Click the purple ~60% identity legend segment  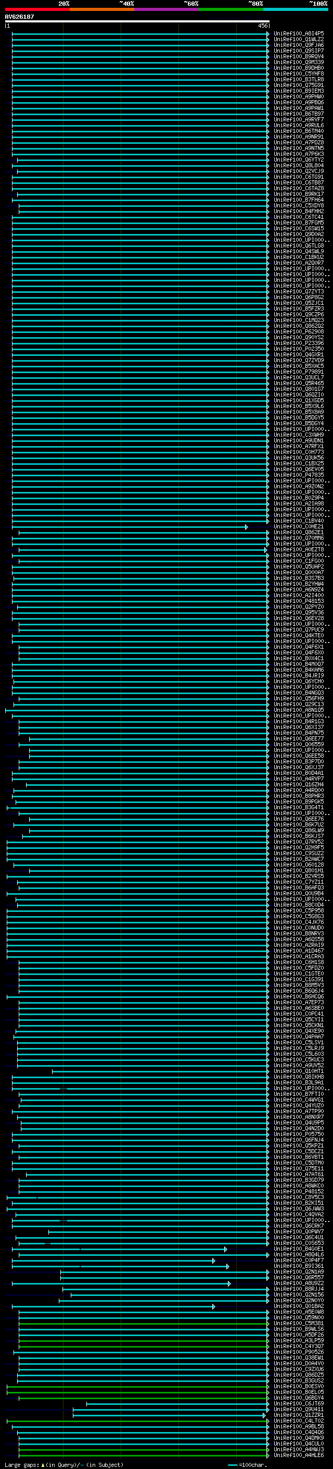tap(166, 9)
